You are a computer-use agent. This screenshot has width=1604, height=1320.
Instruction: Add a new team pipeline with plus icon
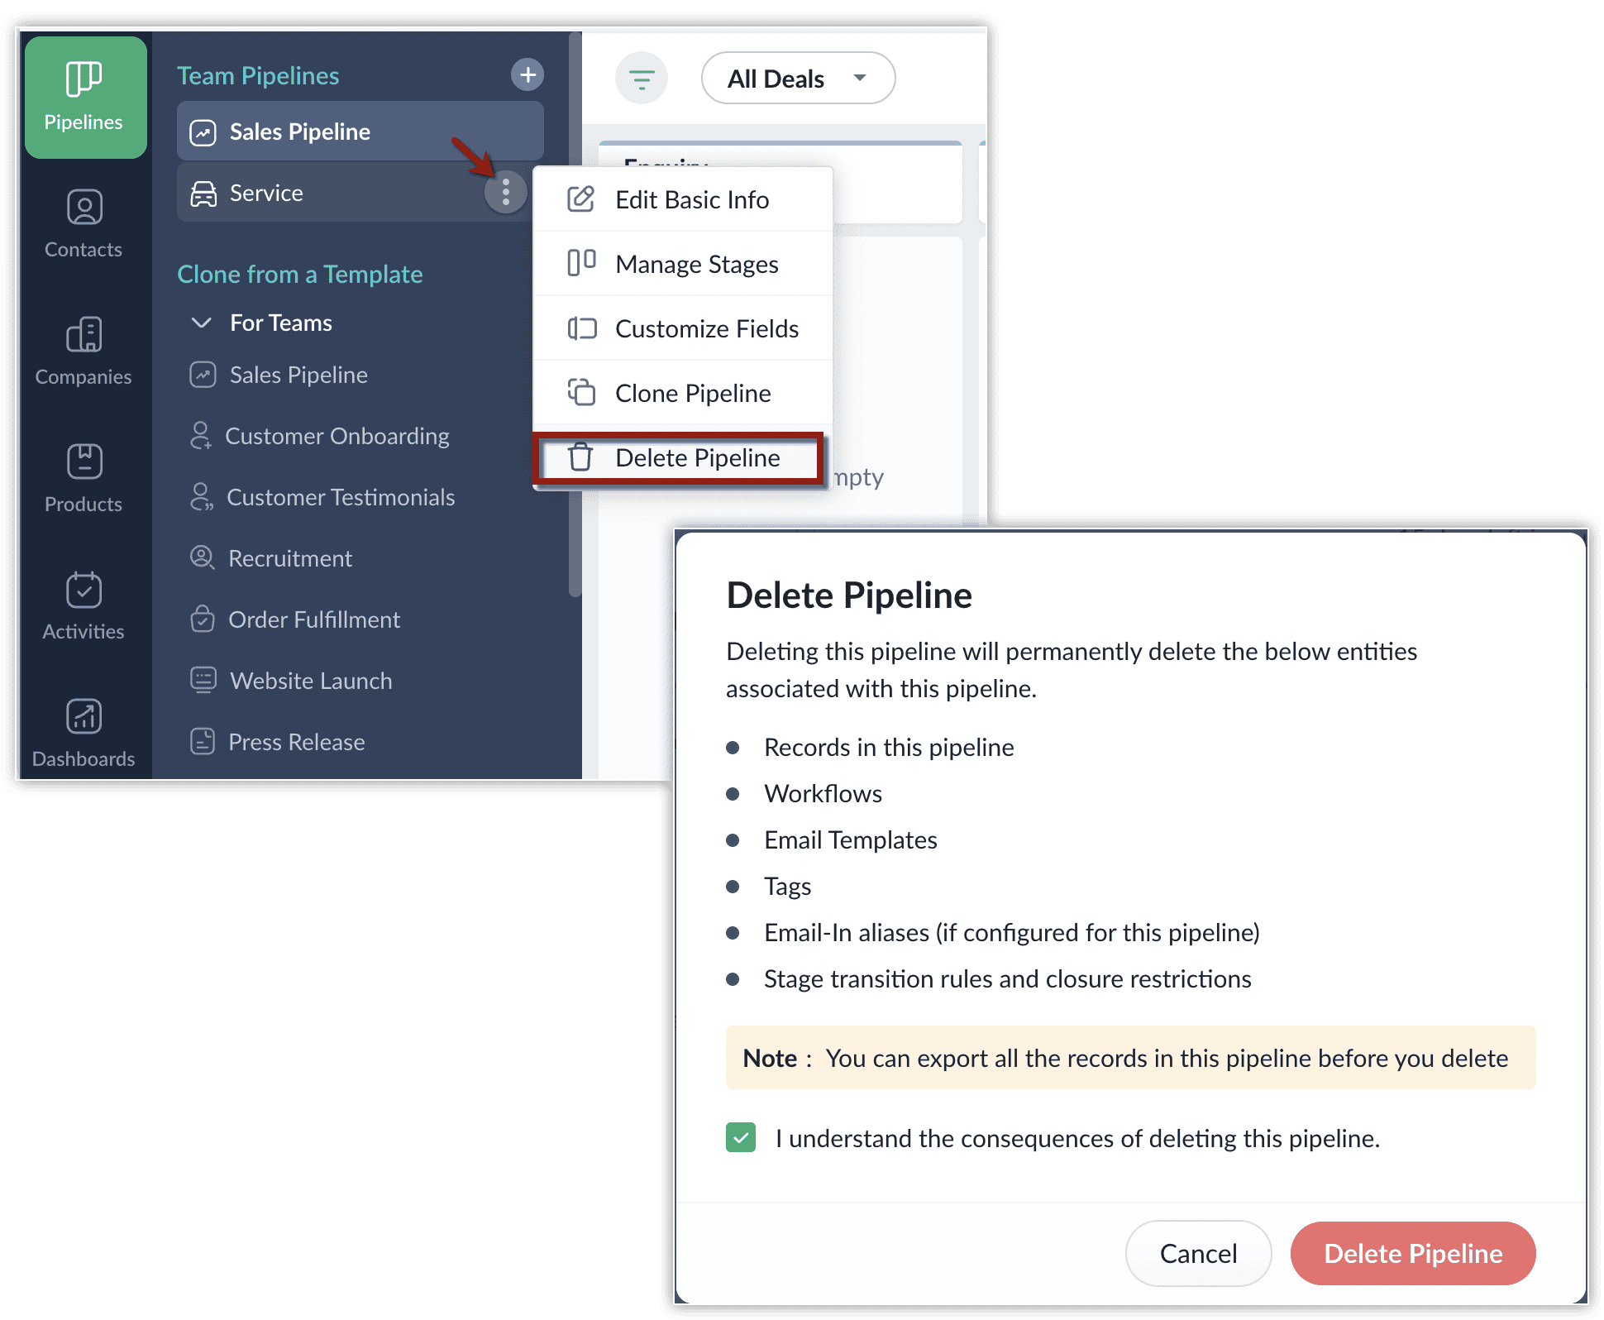click(527, 74)
